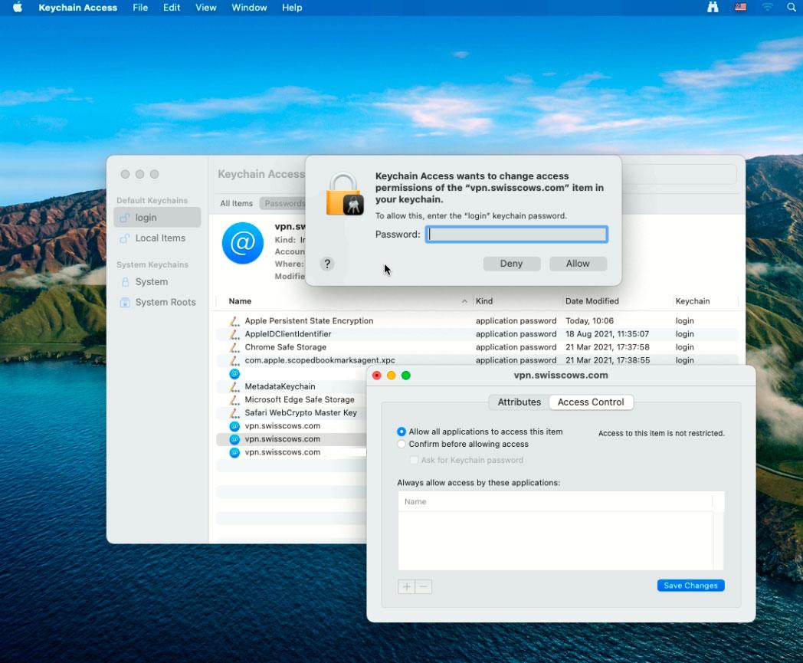
Task: Select Allow all applications to access this item
Action: pyautogui.click(x=401, y=432)
